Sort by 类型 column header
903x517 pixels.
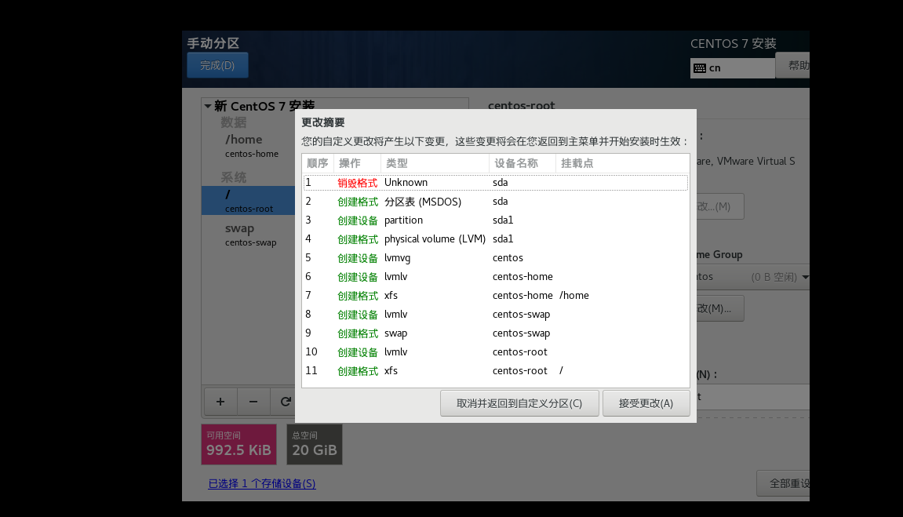click(x=435, y=163)
